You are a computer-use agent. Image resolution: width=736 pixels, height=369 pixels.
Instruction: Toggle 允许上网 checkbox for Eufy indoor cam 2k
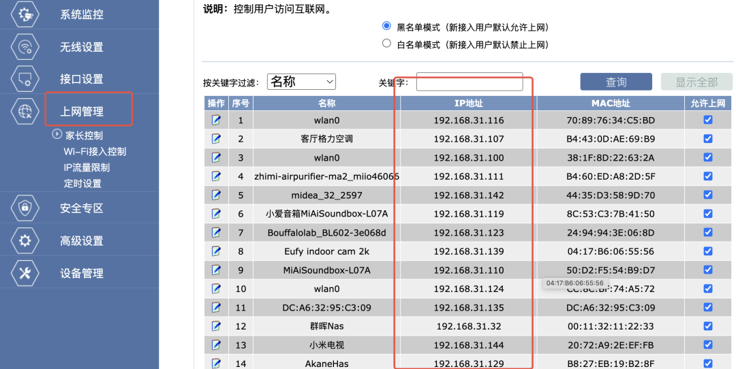pos(708,251)
